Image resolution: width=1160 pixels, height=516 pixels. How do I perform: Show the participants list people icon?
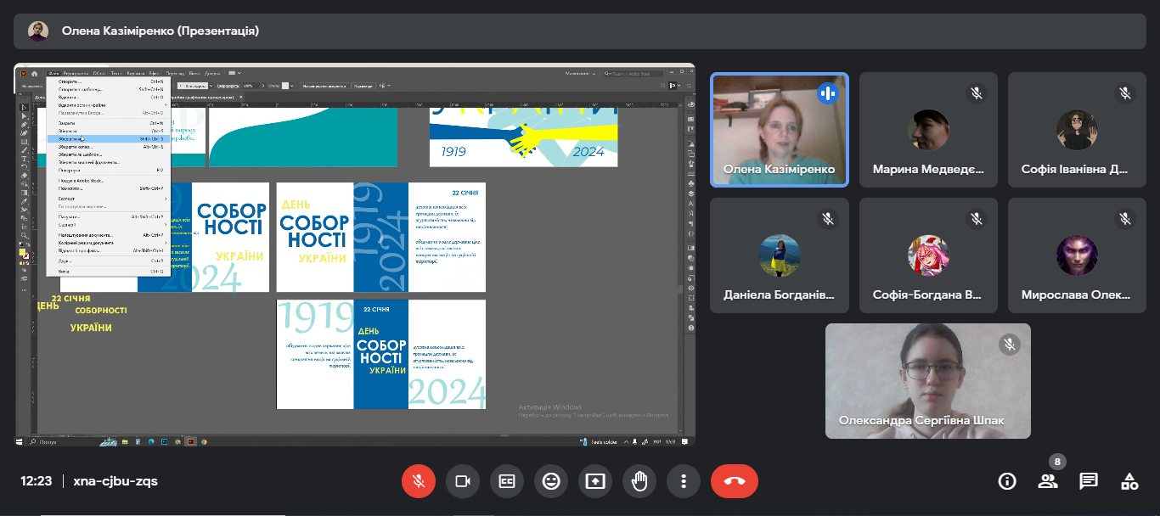(x=1048, y=481)
